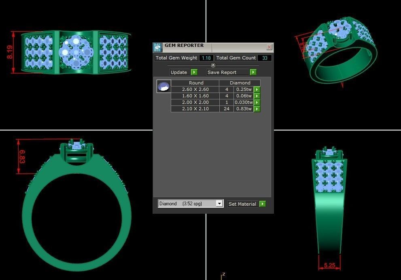401x280 pixels.
Task: Click the 8.19 dimension label
Action: coord(9,53)
